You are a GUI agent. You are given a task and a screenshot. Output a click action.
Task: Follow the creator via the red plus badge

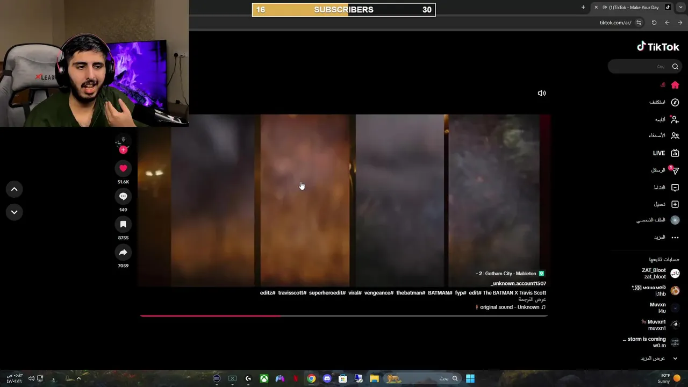123,150
